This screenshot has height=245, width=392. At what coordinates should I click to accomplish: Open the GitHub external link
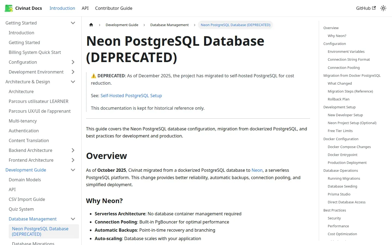pos(366,8)
